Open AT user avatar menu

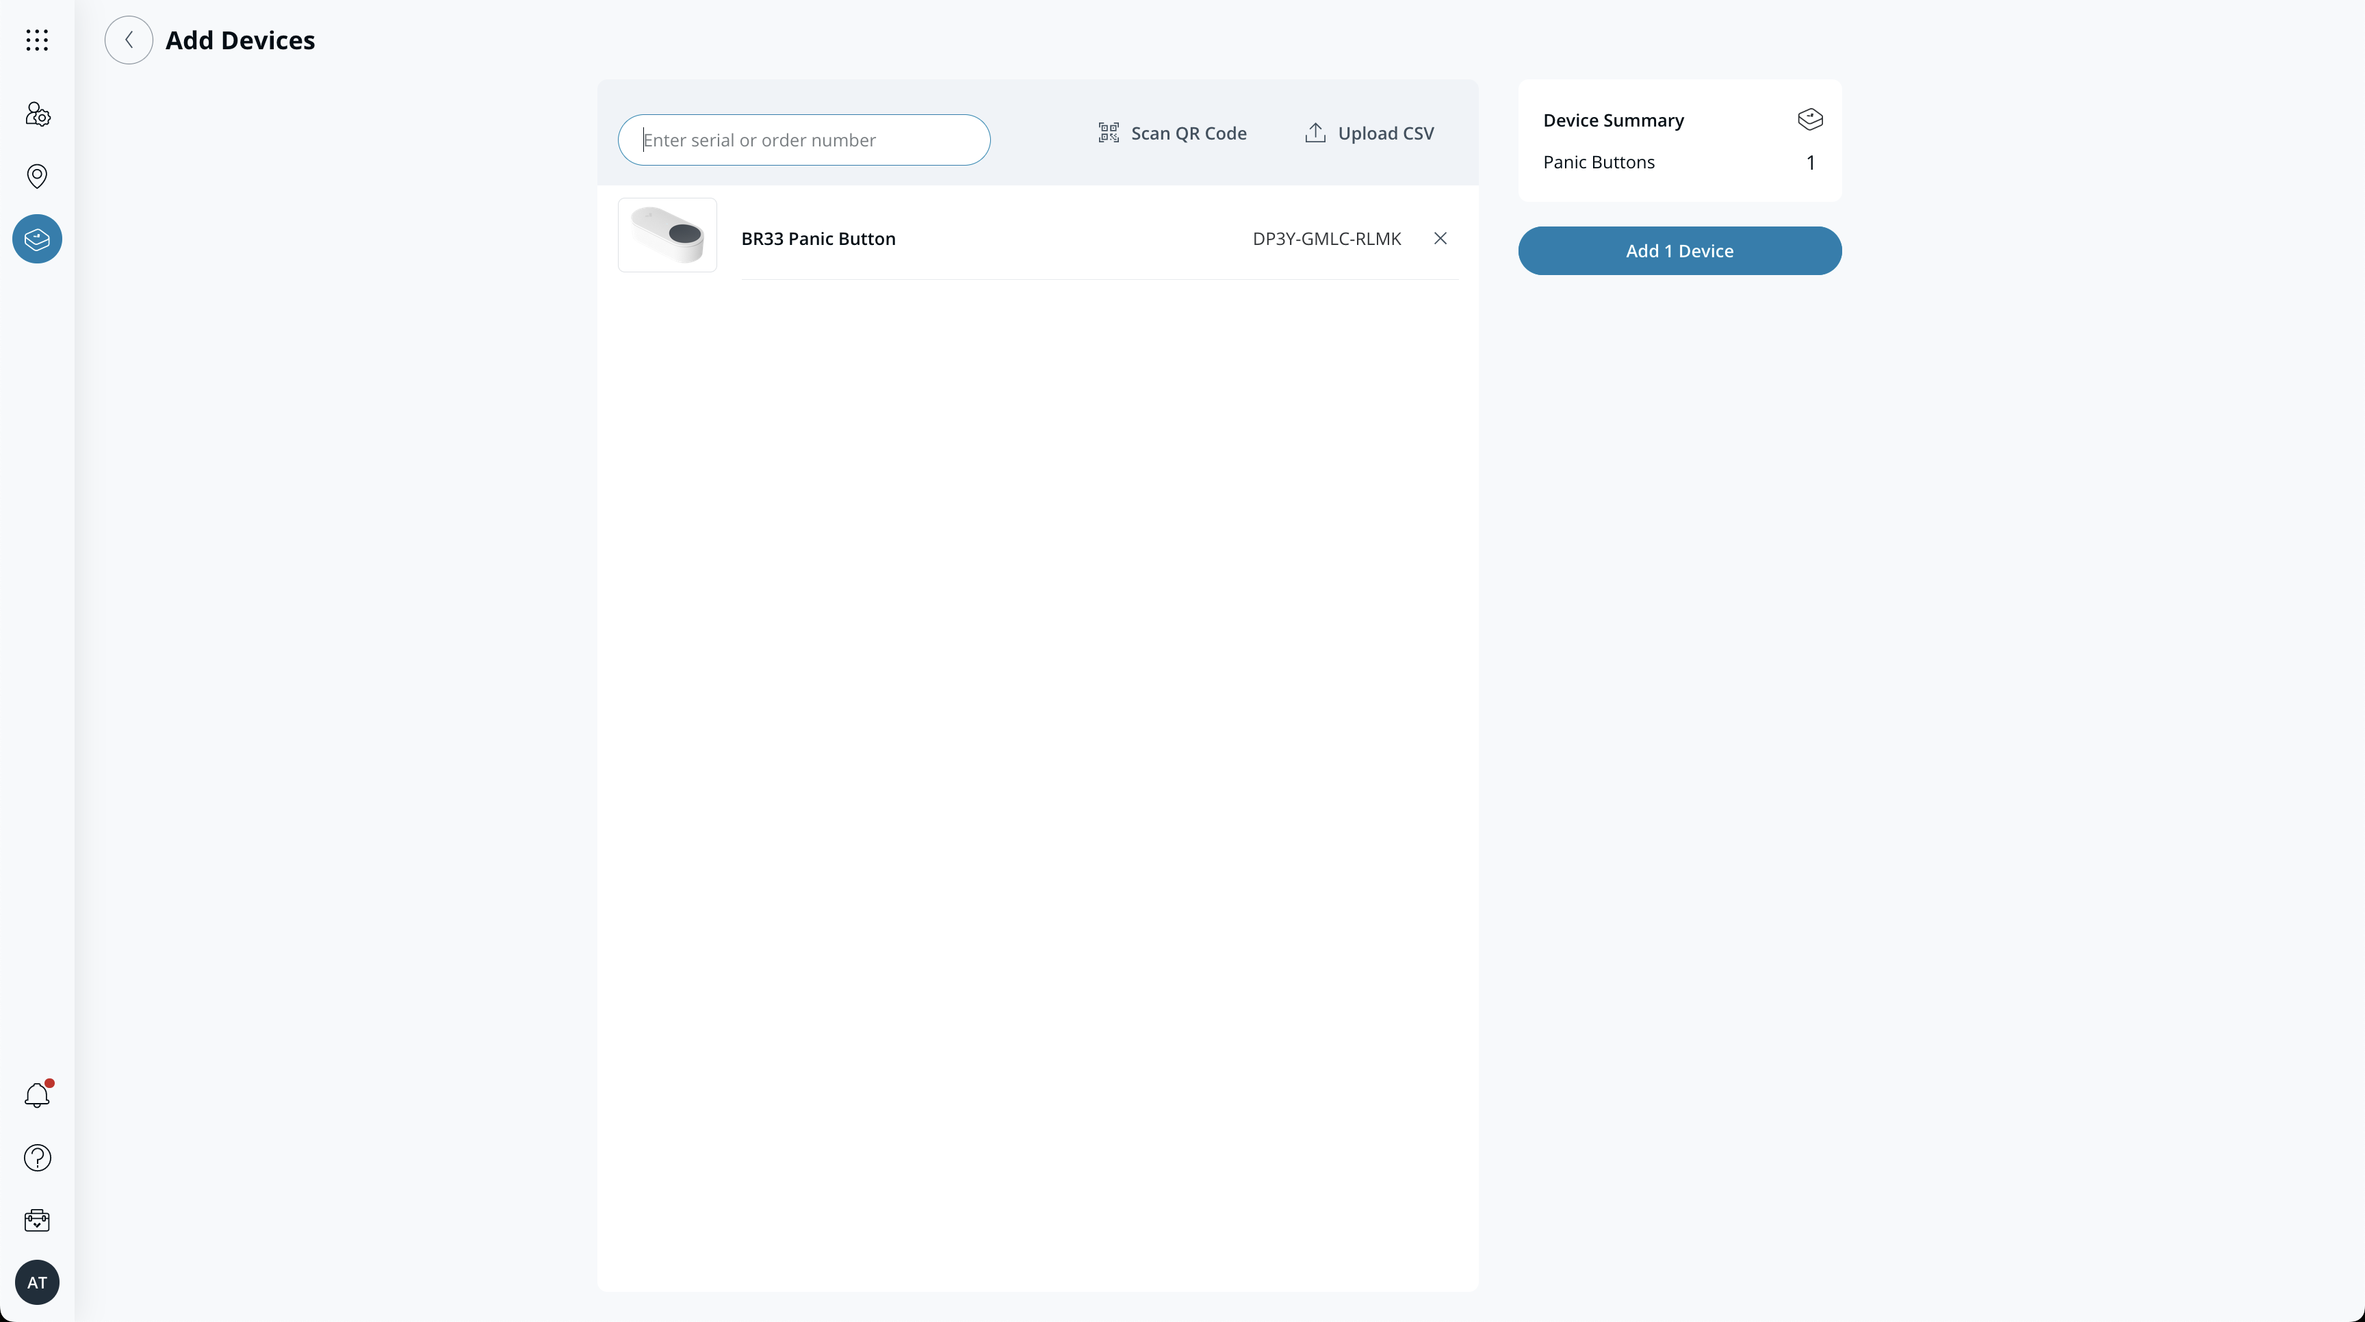pyautogui.click(x=37, y=1282)
